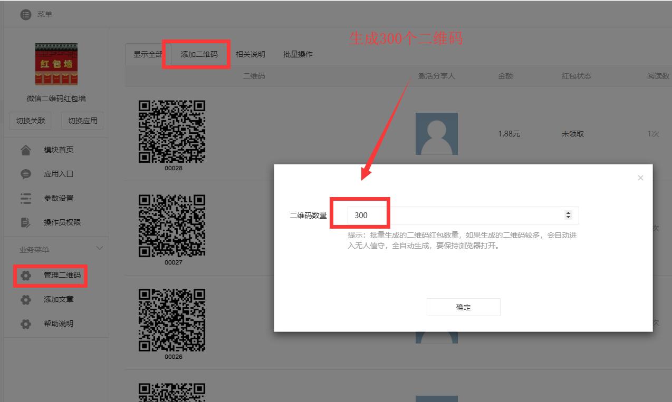
Task: Click the 菜单 label in the top bar
Action: 45,14
